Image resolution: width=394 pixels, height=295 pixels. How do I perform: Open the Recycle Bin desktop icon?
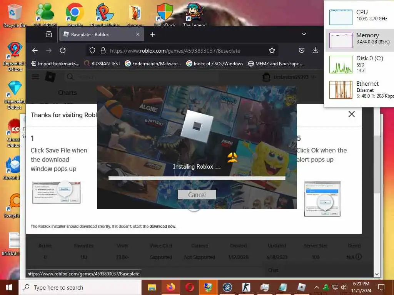14,15
